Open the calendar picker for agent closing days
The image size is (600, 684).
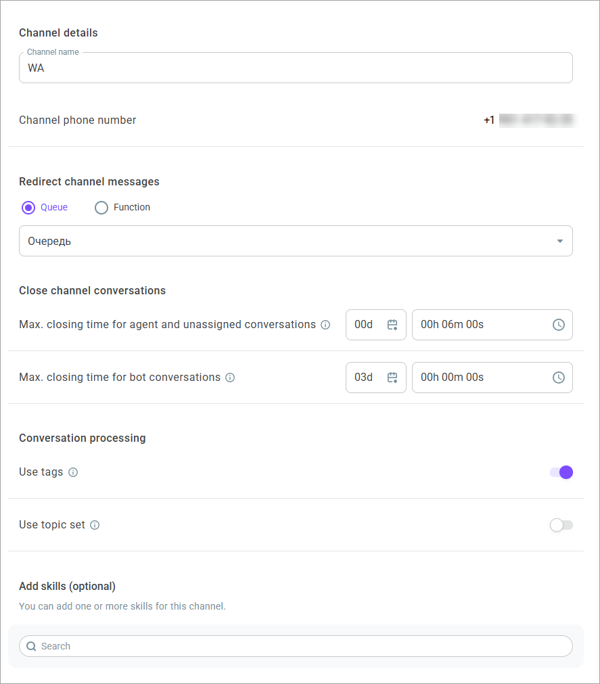394,325
